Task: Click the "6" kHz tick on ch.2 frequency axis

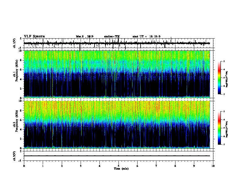Action: [22, 120]
